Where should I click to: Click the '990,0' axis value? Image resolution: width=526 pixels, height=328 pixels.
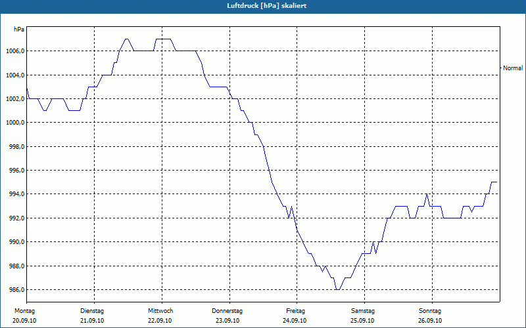[16, 242]
